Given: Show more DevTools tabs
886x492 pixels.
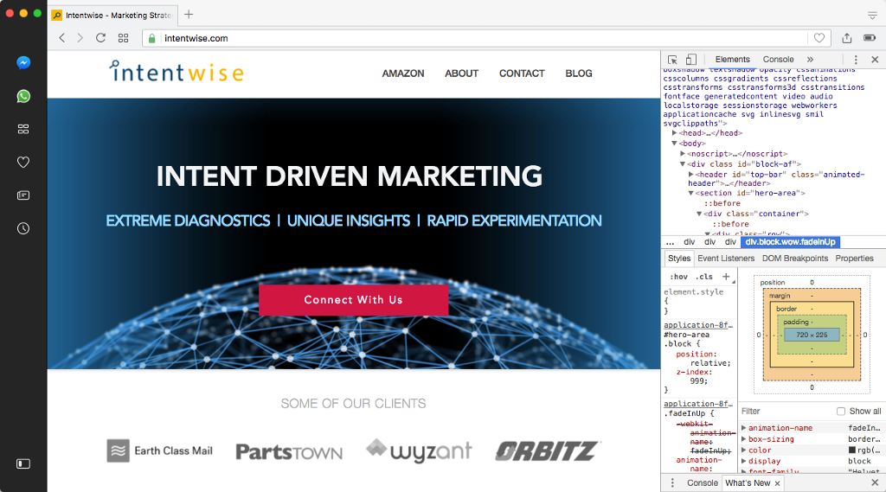Looking at the screenshot, I should coord(810,60).
